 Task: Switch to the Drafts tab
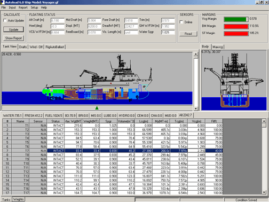point(23,47)
